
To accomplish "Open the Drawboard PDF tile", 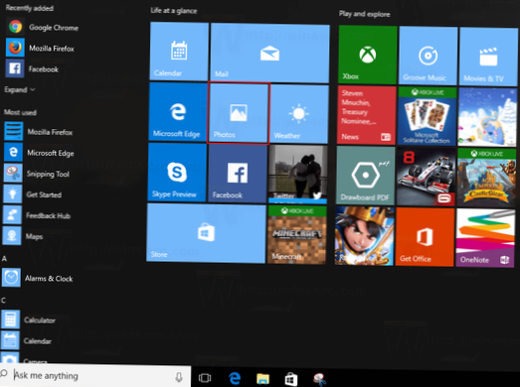I will tap(366, 176).
